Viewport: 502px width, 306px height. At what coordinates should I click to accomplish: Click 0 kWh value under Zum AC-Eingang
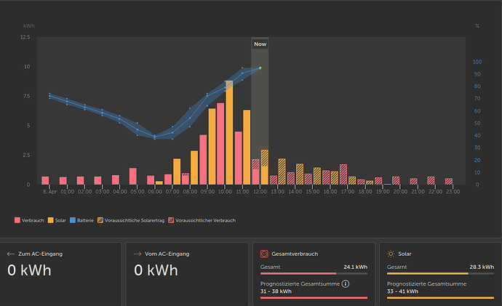point(29,270)
